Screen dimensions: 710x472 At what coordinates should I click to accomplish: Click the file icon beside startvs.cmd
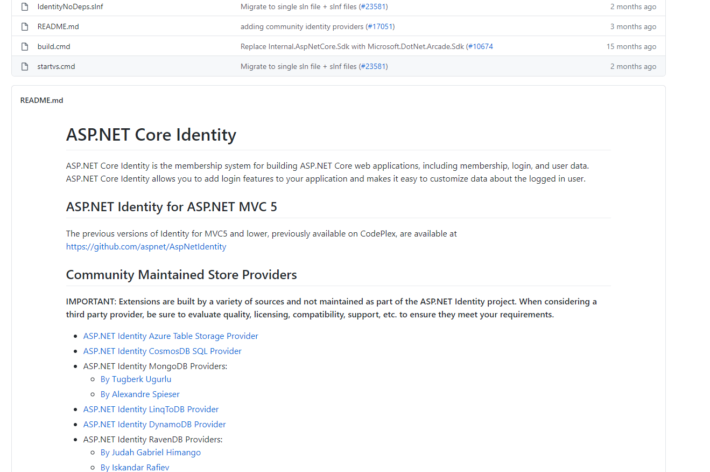coord(24,66)
